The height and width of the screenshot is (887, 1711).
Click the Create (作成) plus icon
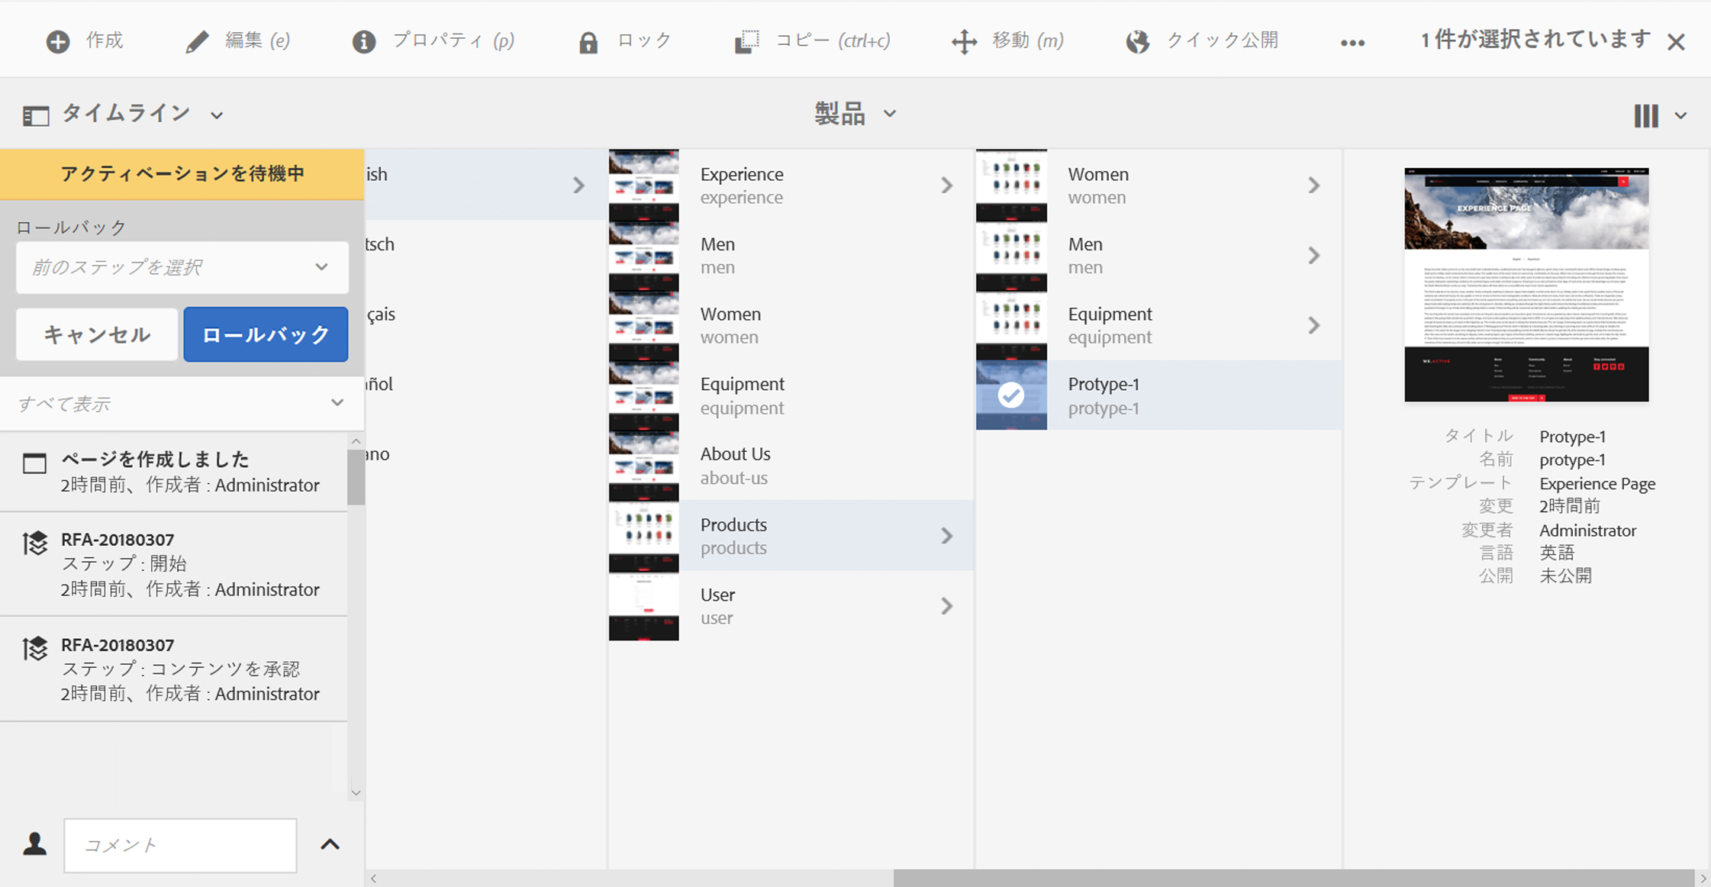pyautogui.click(x=58, y=41)
